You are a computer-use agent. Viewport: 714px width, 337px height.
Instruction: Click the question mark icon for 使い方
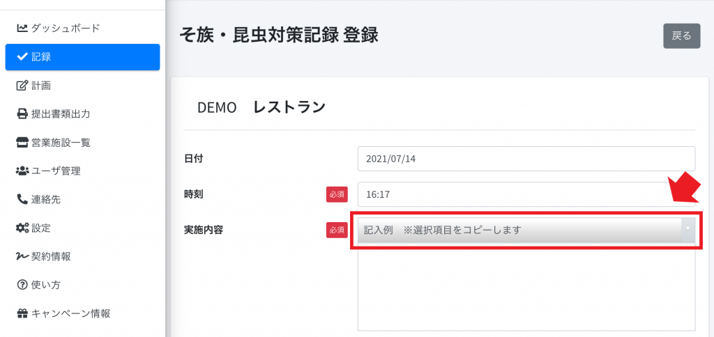tap(22, 285)
